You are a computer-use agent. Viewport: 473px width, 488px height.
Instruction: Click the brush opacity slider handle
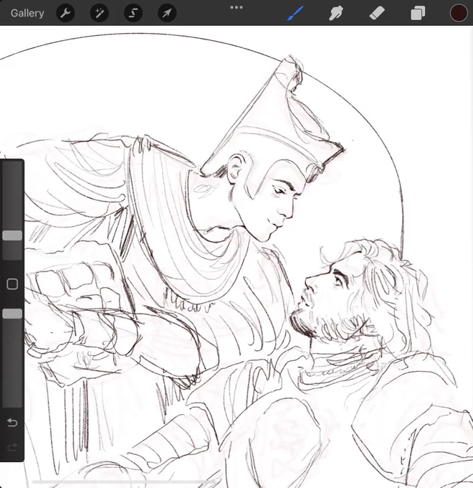[12, 314]
